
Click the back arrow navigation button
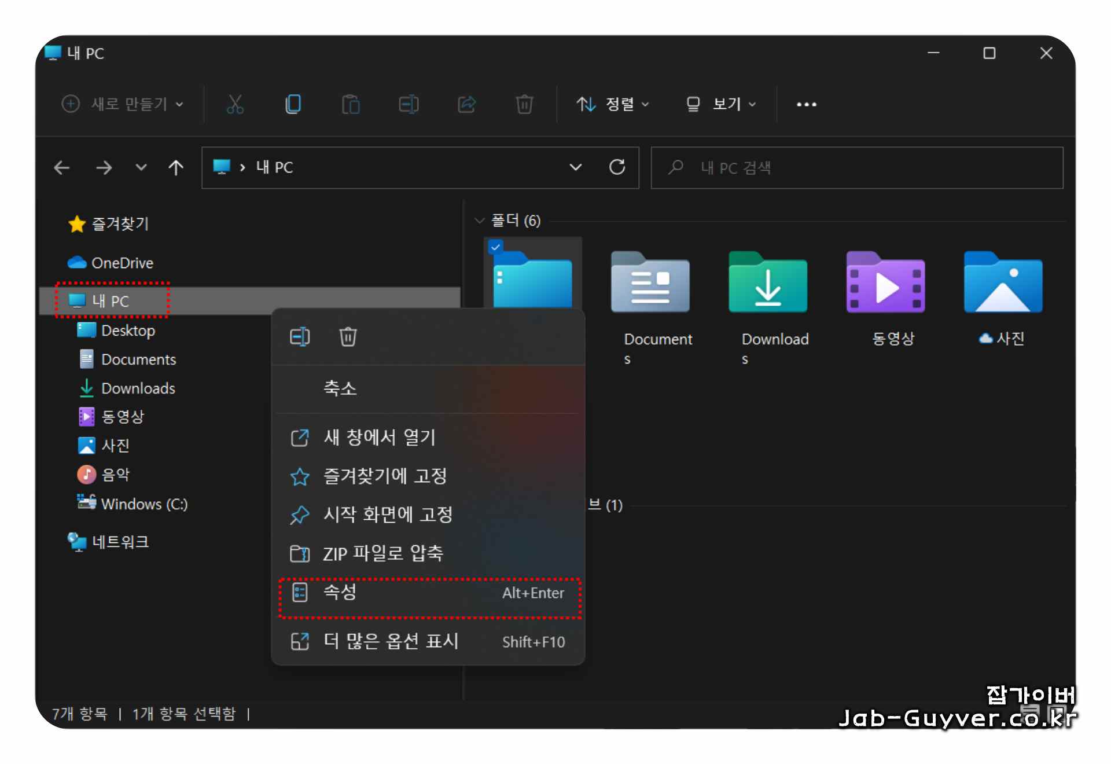coord(62,168)
